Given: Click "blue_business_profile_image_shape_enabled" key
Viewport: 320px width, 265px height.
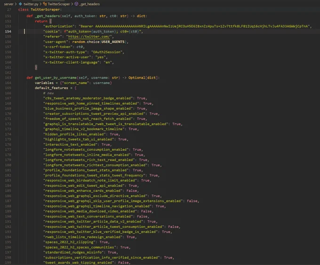Looking at the screenshot, I should point(88,108).
